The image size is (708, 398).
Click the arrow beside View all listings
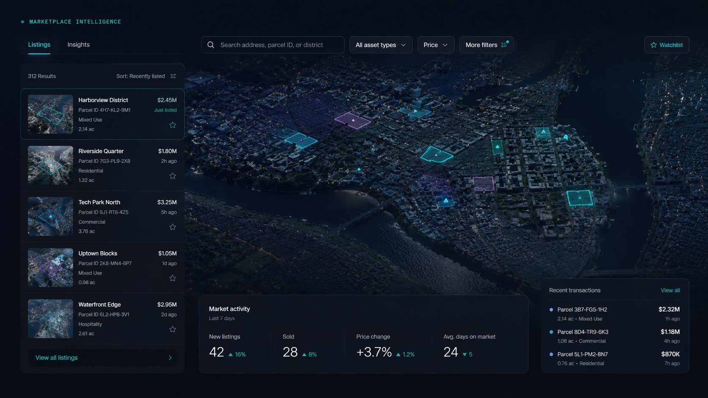pos(170,358)
